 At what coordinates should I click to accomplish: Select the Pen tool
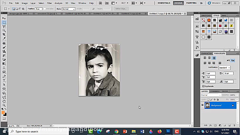point(4,76)
